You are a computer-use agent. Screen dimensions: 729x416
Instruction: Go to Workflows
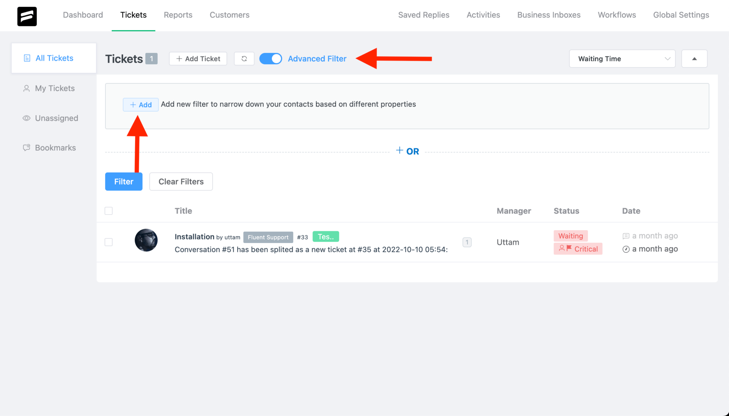coord(617,15)
